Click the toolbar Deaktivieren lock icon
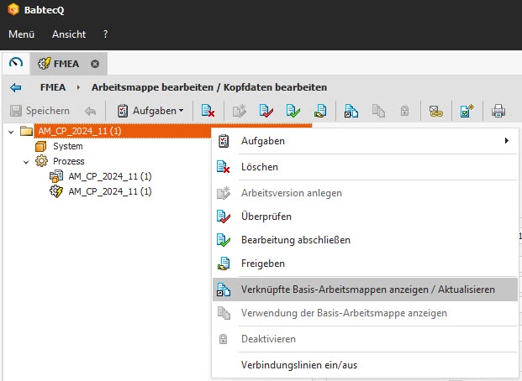The image size is (522, 381). pos(404,111)
